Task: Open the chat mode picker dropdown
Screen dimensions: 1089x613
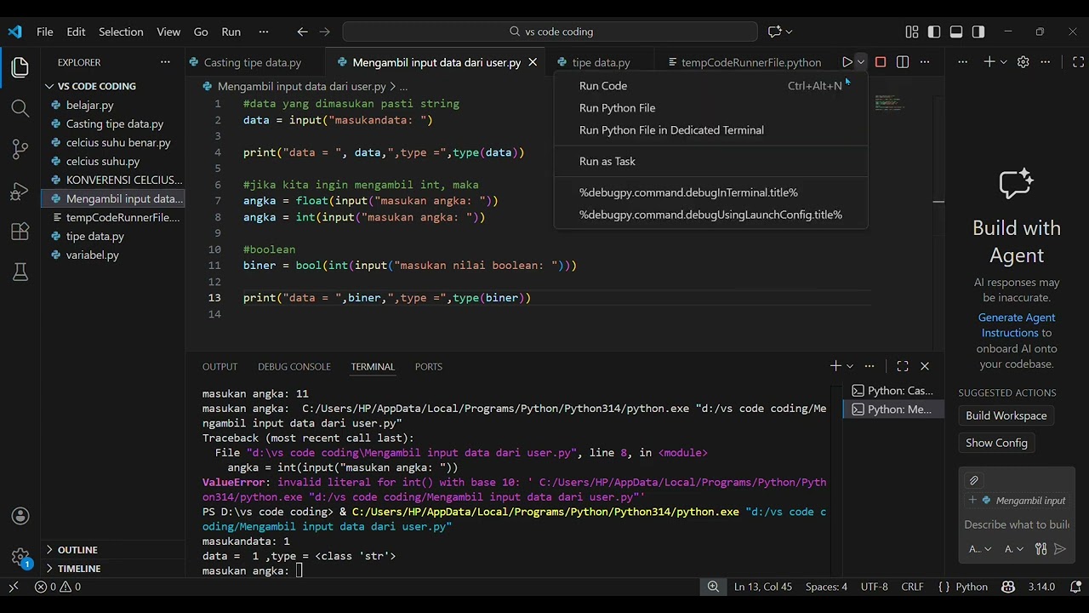Action: point(980,549)
